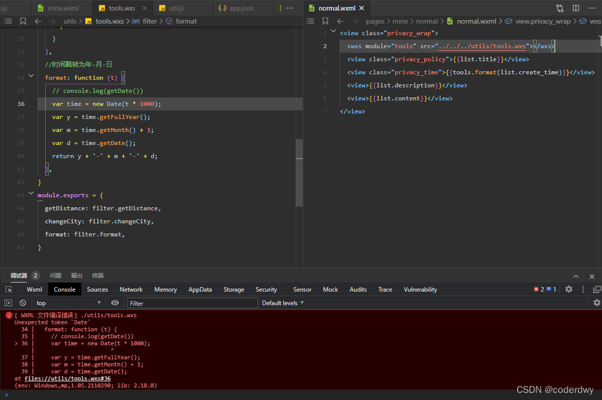This screenshot has height=400, width=602.
Task: Select normal folder breadcrumb
Action: (x=427, y=21)
